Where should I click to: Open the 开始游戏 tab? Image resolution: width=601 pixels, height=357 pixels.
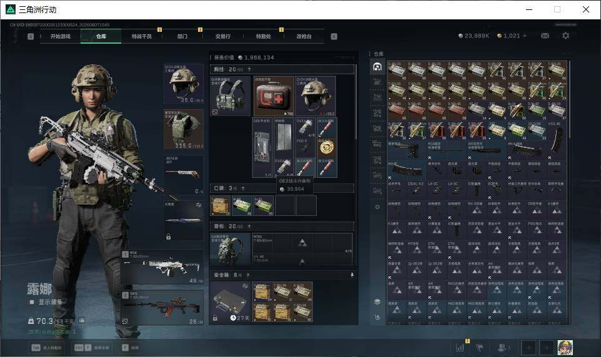[61, 36]
